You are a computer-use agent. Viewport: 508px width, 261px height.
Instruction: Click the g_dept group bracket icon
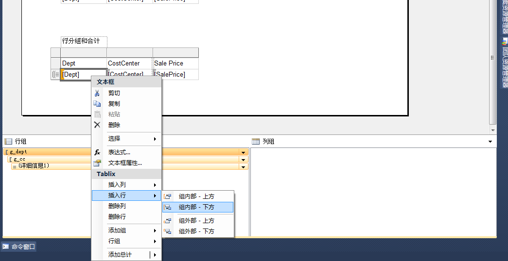pos(7,152)
